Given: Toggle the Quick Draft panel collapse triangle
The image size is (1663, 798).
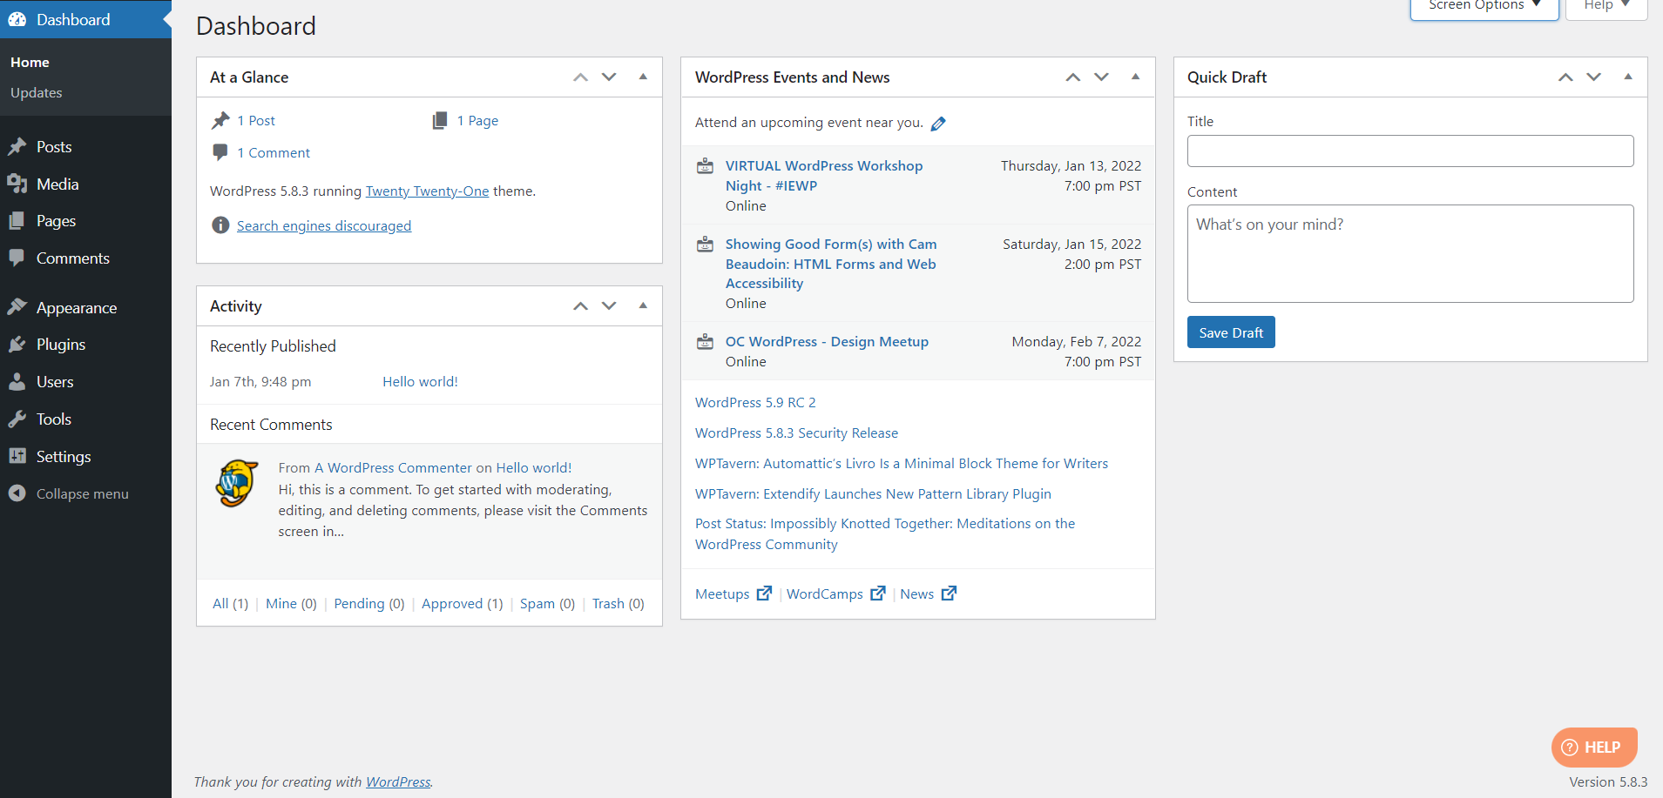Looking at the screenshot, I should [x=1627, y=77].
